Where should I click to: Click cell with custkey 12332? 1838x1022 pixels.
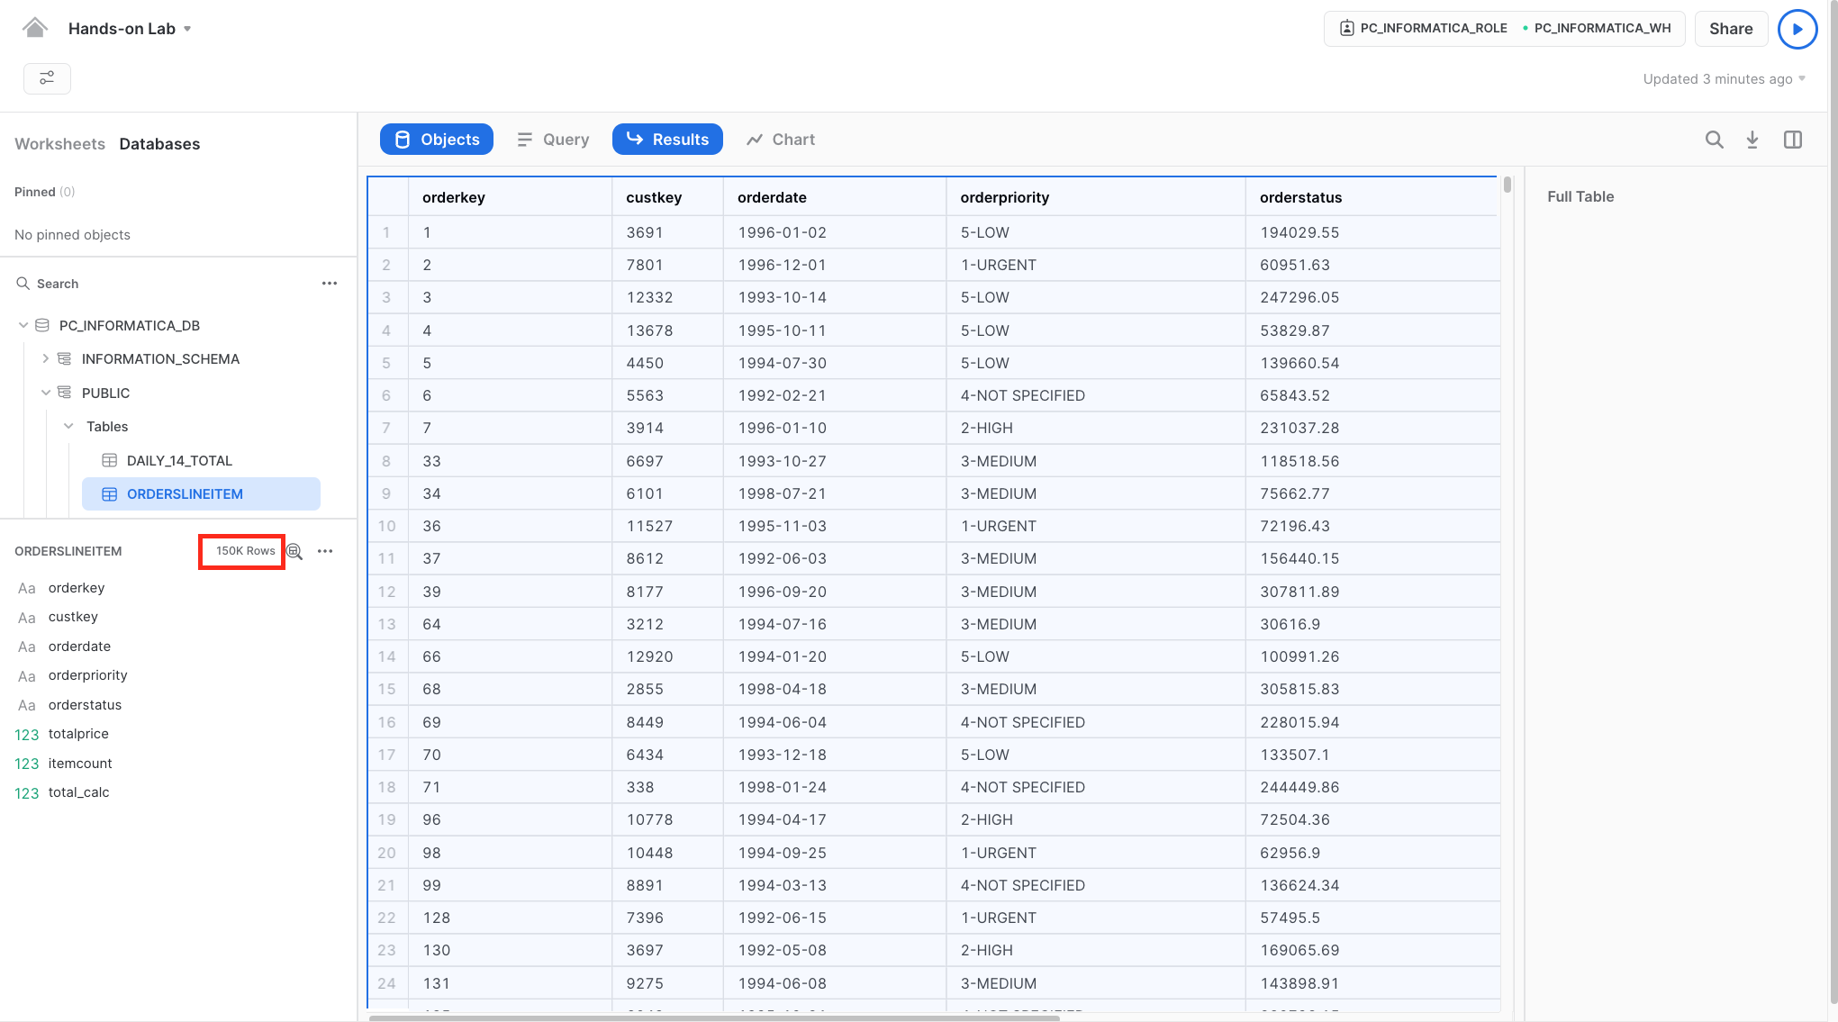point(667,297)
